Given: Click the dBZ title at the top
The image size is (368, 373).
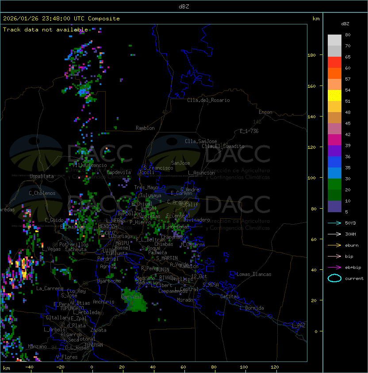Looking at the screenshot, I should pyautogui.click(x=184, y=6).
